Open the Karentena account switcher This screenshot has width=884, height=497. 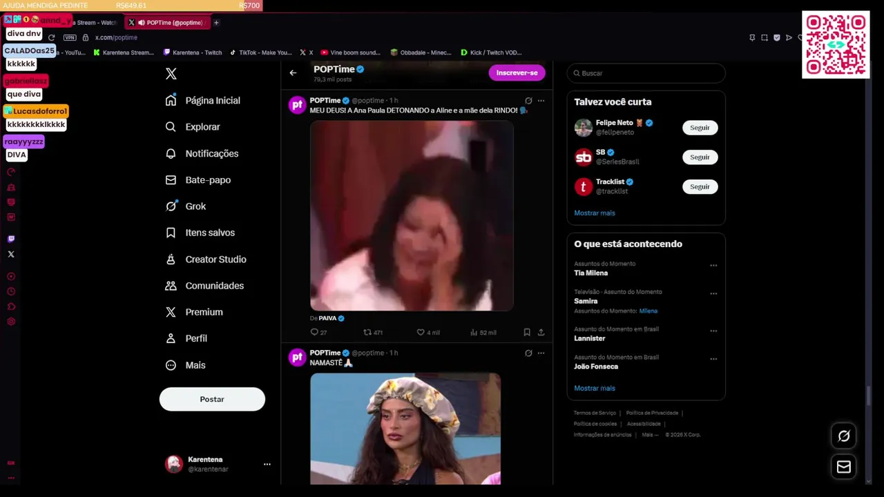coord(218,464)
